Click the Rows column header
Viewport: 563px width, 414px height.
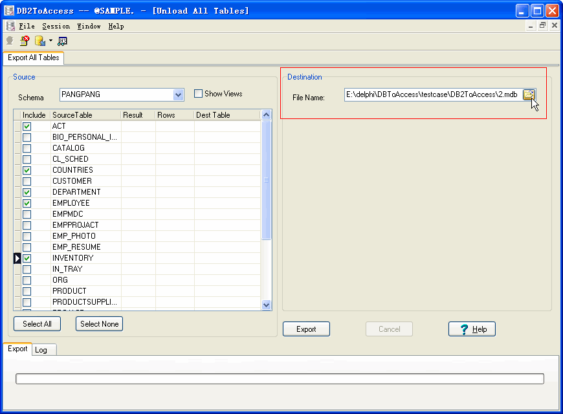(175, 115)
